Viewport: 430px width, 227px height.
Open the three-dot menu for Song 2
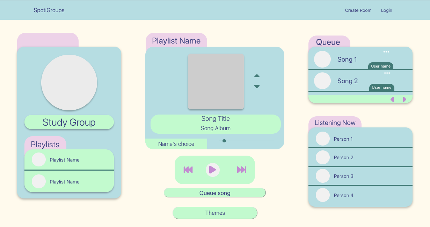pyautogui.click(x=387, y=73)
